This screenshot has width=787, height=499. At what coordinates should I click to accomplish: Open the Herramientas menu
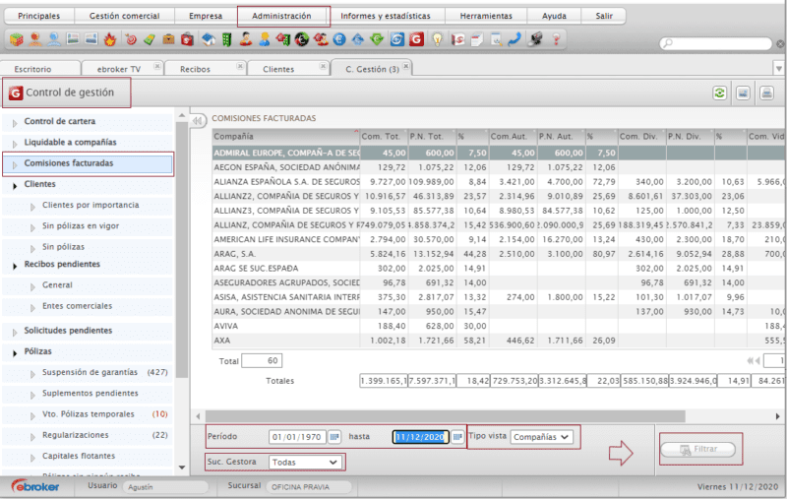pyautogui.click(x=486, y=16)
